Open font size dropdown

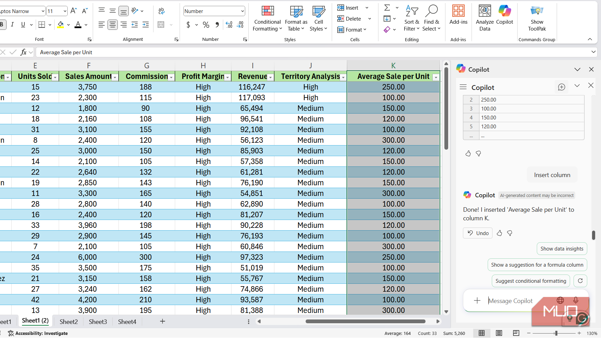point(65,11)
